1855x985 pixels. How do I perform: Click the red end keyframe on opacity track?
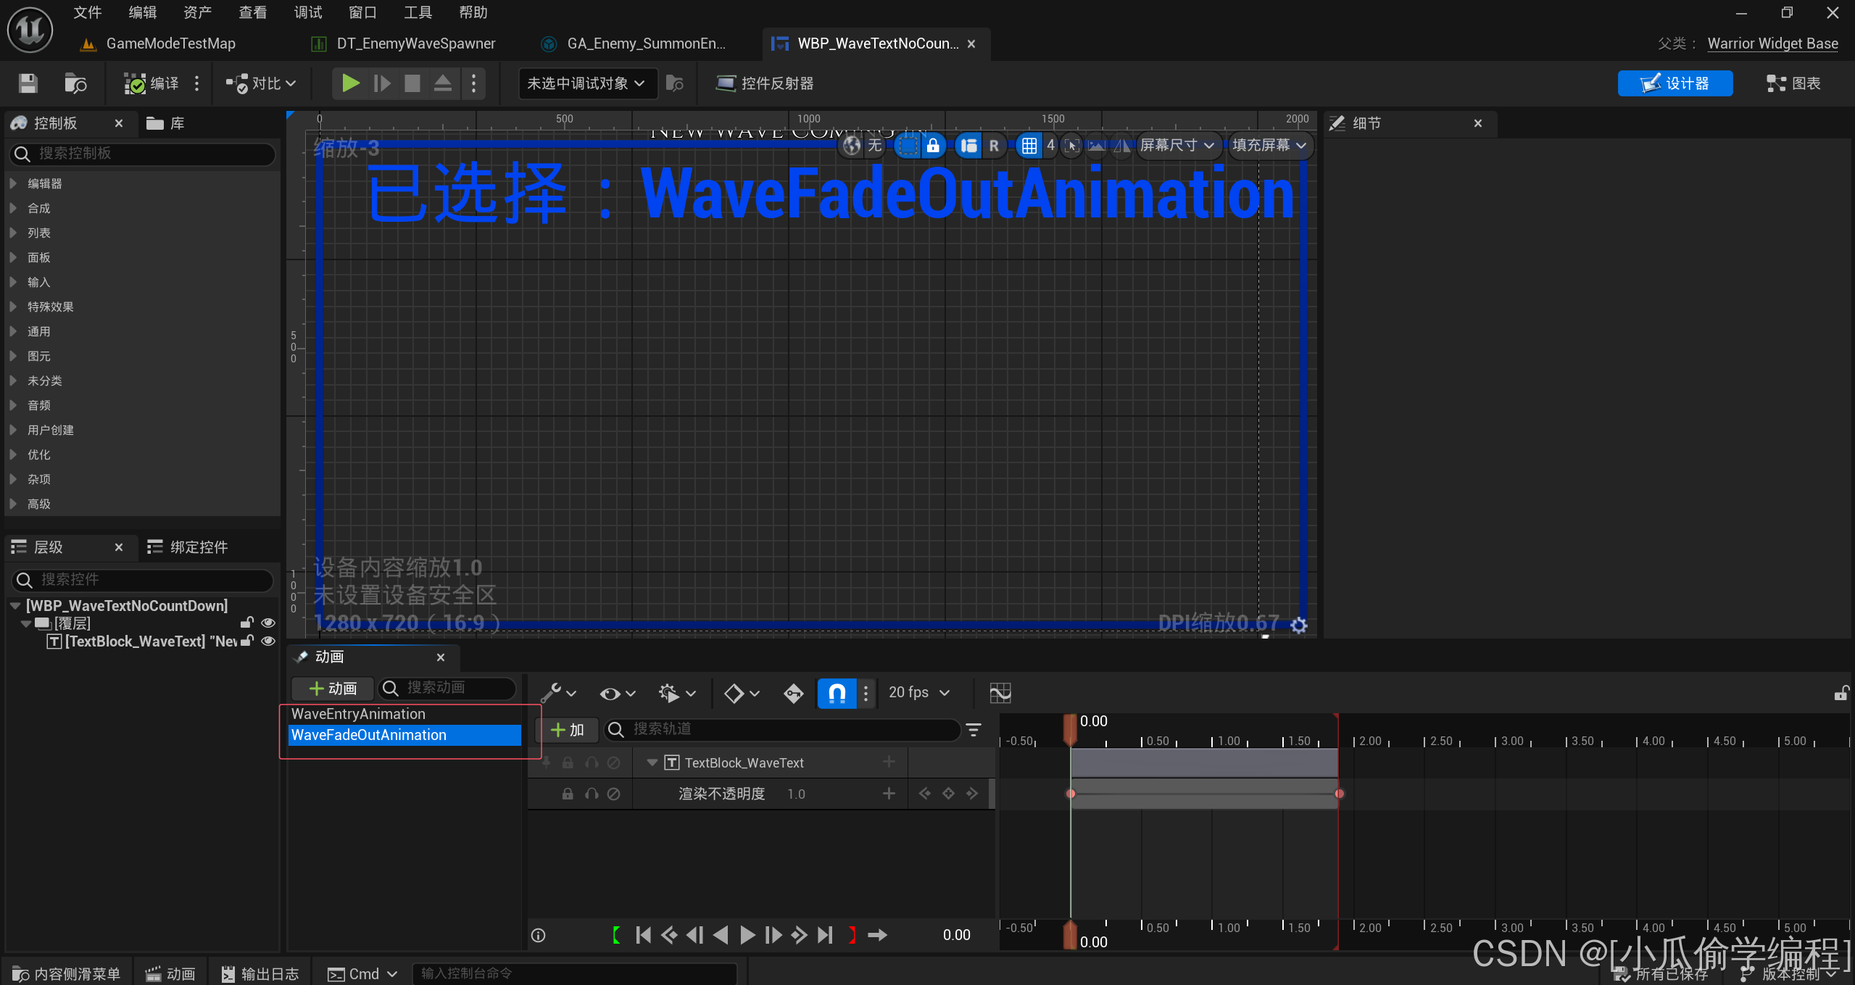(1339, 794)
